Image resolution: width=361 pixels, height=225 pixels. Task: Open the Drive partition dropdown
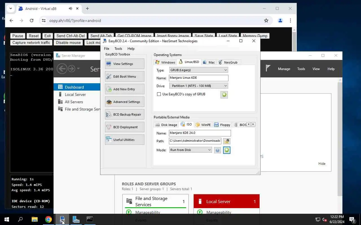point(199,86)
